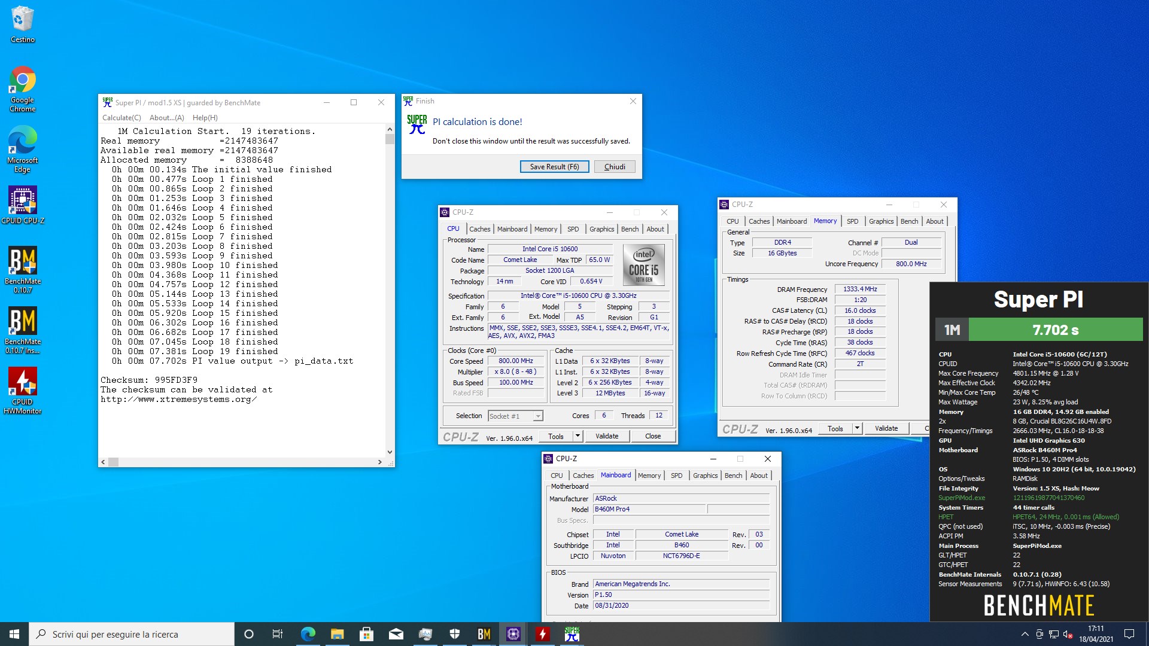Open Edge browser from the taskbar
Viewport: 1149px width, 646px height.
coord(308,634)
